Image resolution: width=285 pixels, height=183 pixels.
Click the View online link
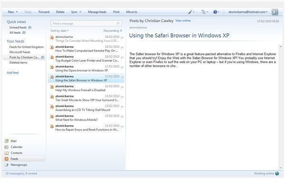coord(183,20)
